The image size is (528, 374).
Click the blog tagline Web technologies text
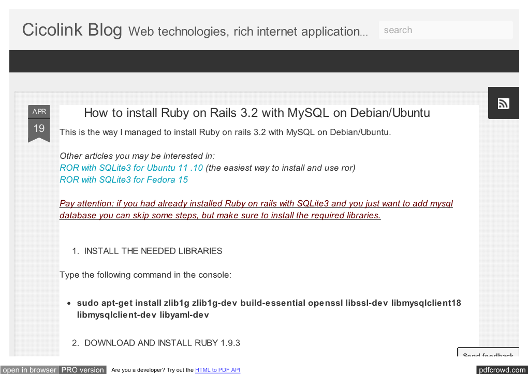point(248,32)
